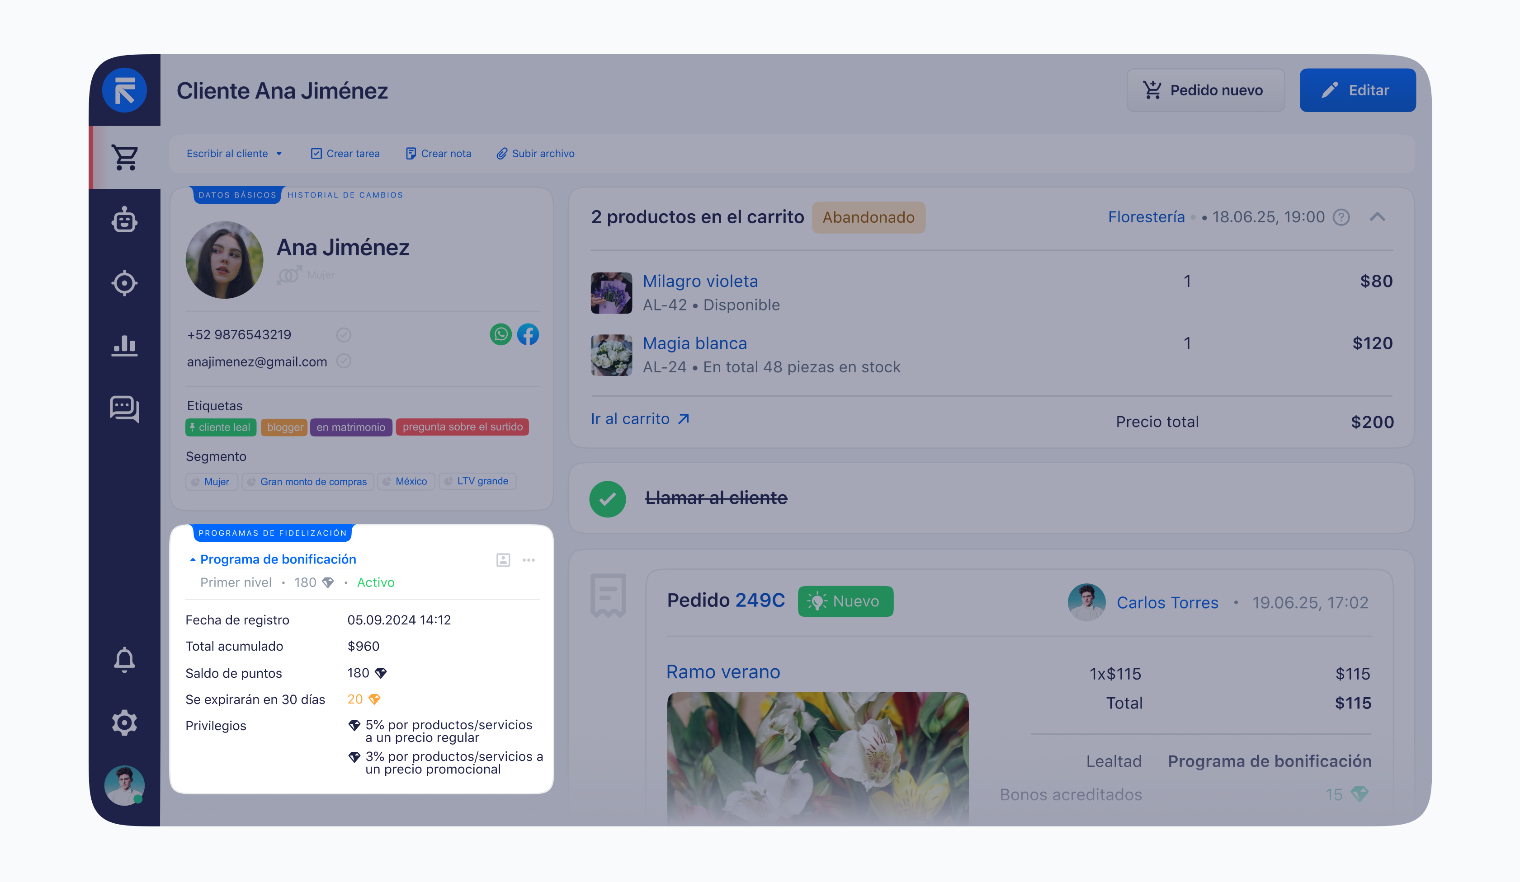The image size is (1520, 882).
Task: Open the notifications bell
Action: [x=124, y=660]
